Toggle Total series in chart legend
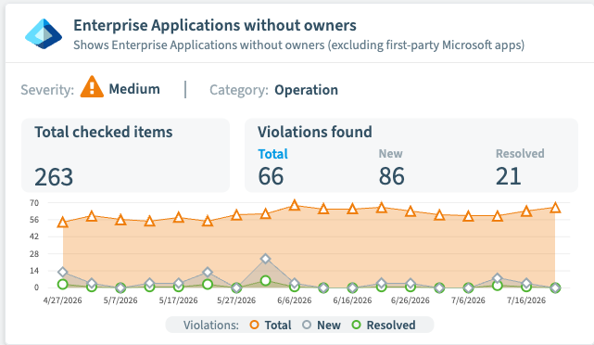Image resolution: width=594 pixels, height=345 pixels. point(271,325)
